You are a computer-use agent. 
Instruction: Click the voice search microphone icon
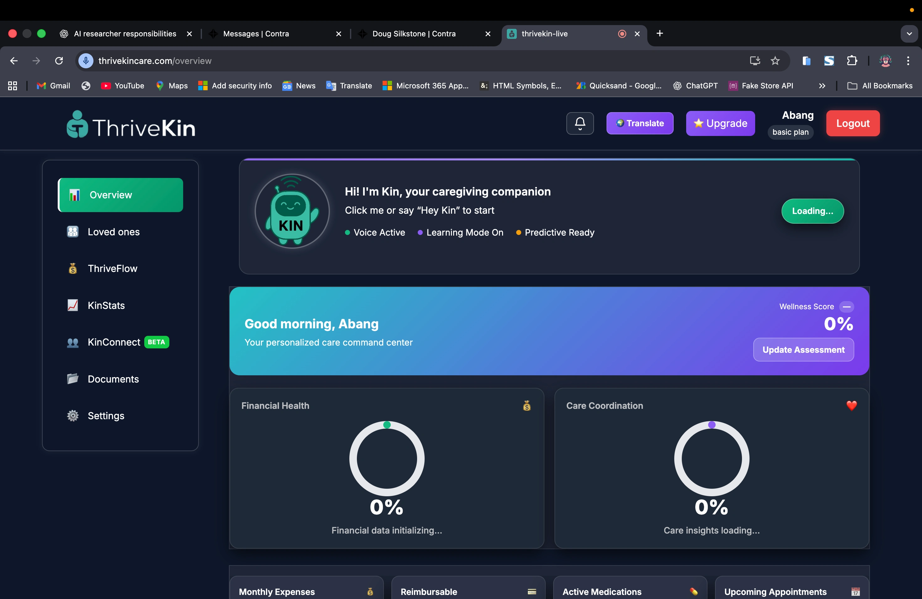[86, 61]
